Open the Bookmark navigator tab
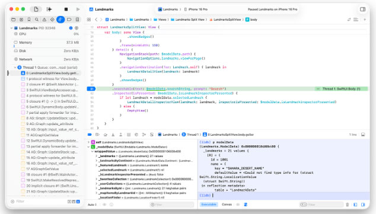Image resolution: width=376 pixels, height=214 pixels. (x=29, y=20)
